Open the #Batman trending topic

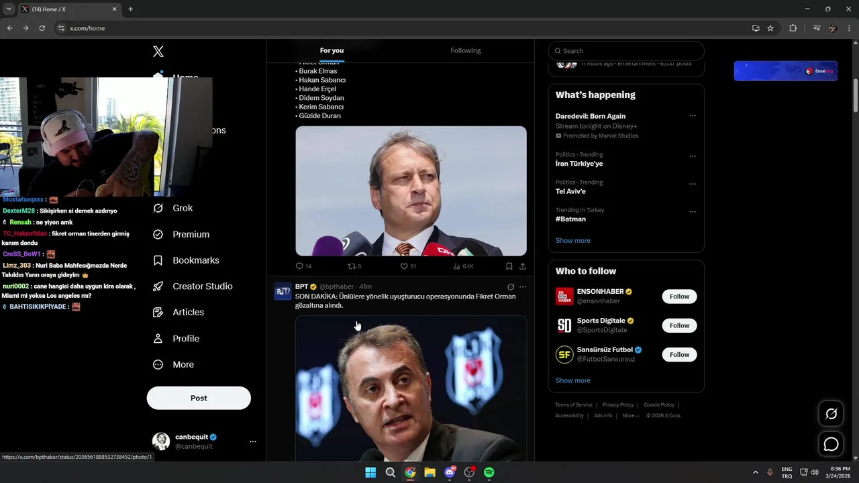tap(570, 219)
